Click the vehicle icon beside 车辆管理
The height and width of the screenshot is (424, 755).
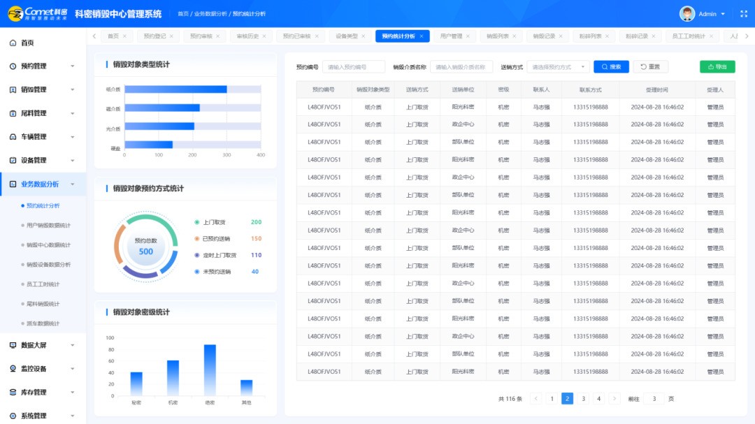point(13,137)
